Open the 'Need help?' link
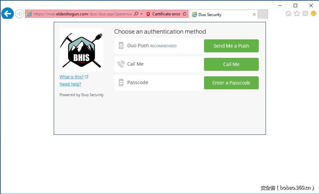319x194 pixels. tap(70, 84)
